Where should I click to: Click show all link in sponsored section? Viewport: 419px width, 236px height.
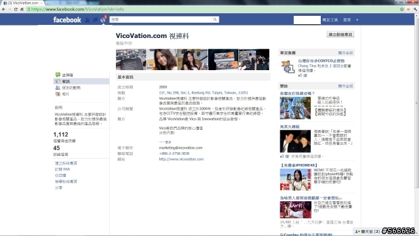point(346,86)
